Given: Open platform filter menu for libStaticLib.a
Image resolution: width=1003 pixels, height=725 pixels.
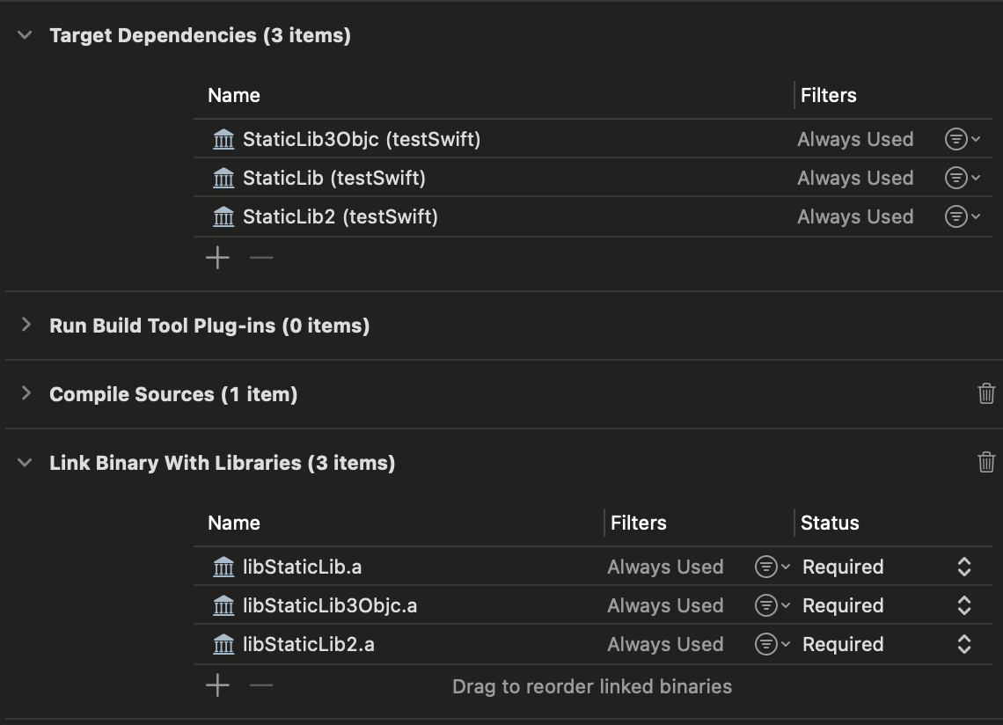Looking at the screenshot, I should coord(772,567).
